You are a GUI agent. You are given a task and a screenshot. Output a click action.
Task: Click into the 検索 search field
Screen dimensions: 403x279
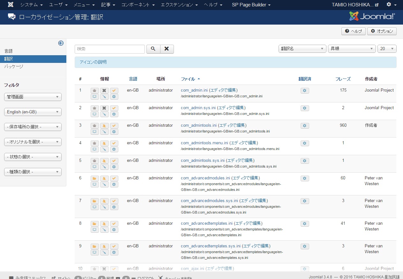[110, 49]
